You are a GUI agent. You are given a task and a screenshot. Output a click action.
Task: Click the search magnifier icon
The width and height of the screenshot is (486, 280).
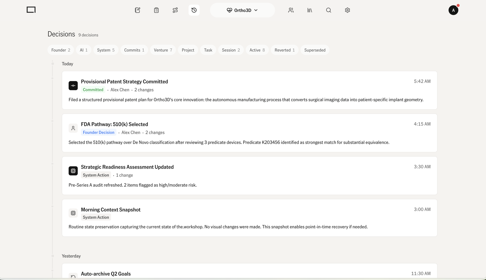pos(329,10)
